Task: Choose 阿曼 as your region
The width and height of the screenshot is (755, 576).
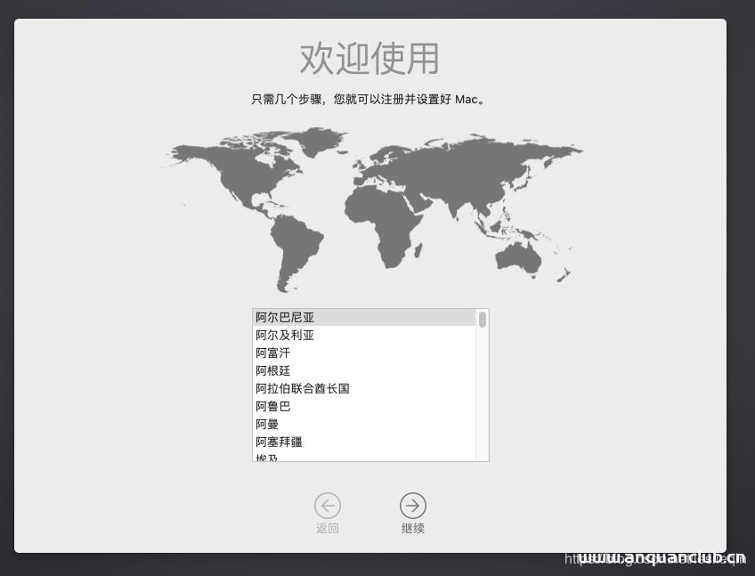Action: pyautogui.click(x=294, y=424)
